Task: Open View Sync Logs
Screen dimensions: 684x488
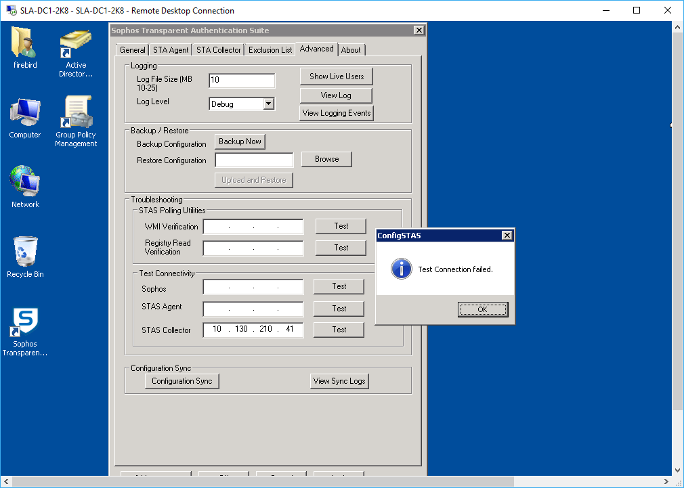Action: [x=339, y=380]
